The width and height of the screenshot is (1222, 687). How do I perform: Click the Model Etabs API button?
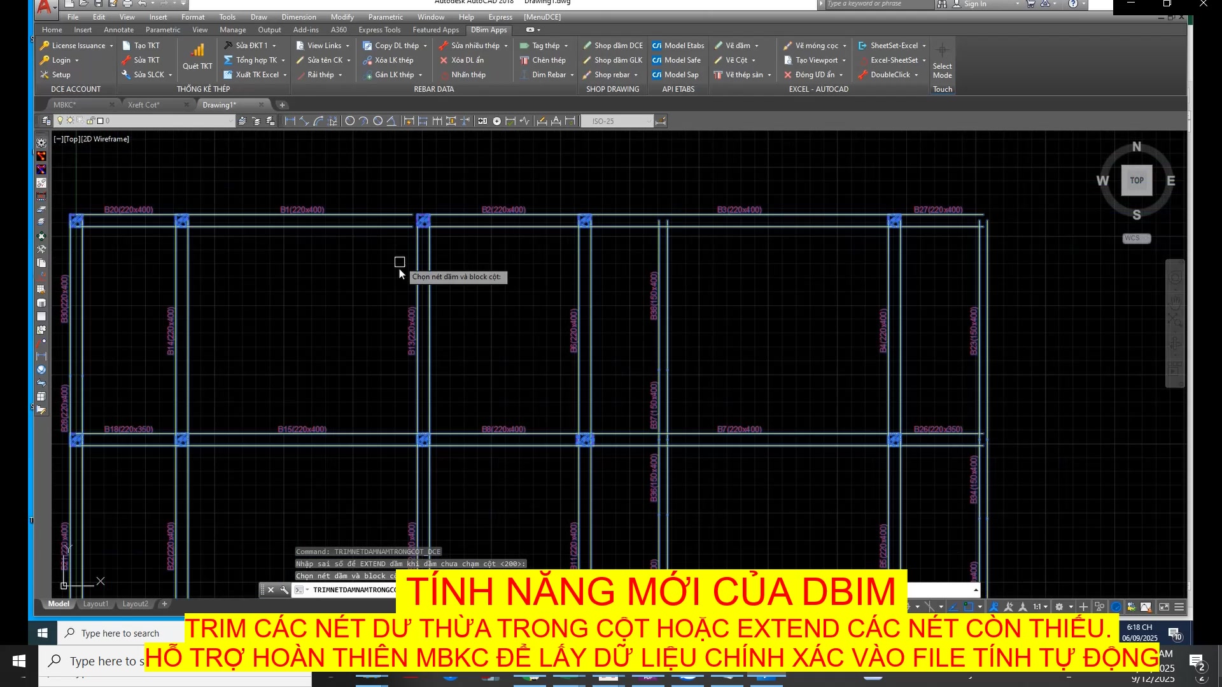click(x=678, y=46)
